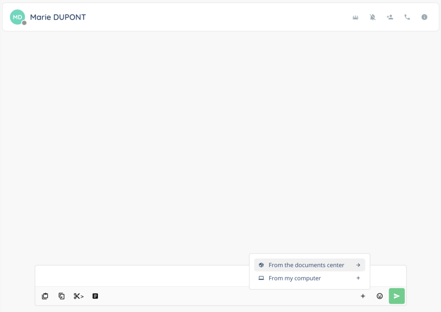Click the laptop icon in attachment menu

[x=261, y=278]
